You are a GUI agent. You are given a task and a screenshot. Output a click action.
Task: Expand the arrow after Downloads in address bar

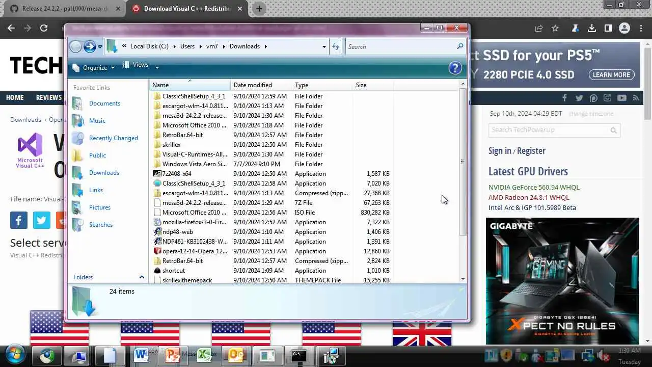[265, 46]
